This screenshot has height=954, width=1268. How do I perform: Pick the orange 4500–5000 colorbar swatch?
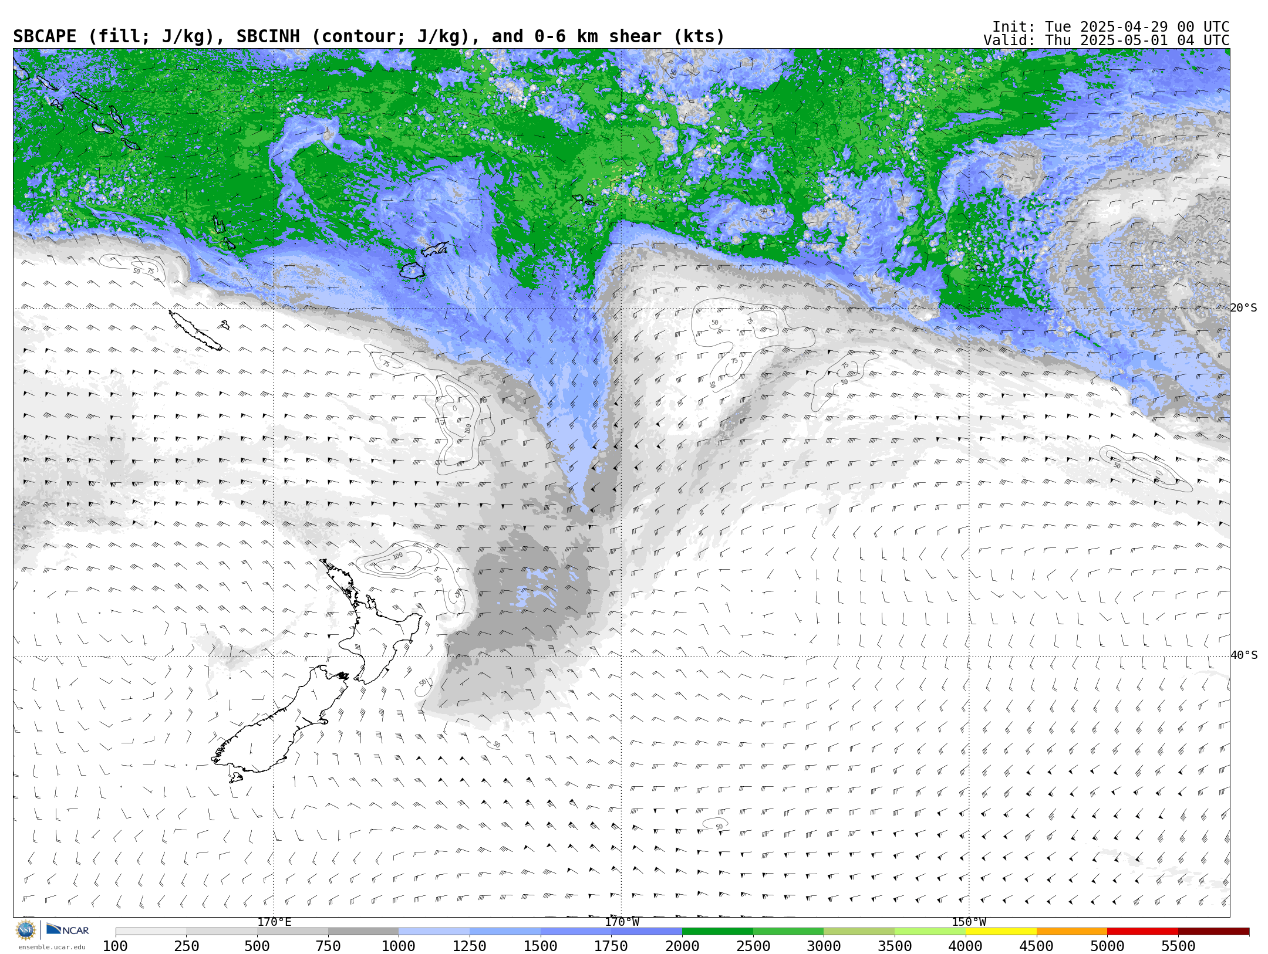(x=1072, y=932)
